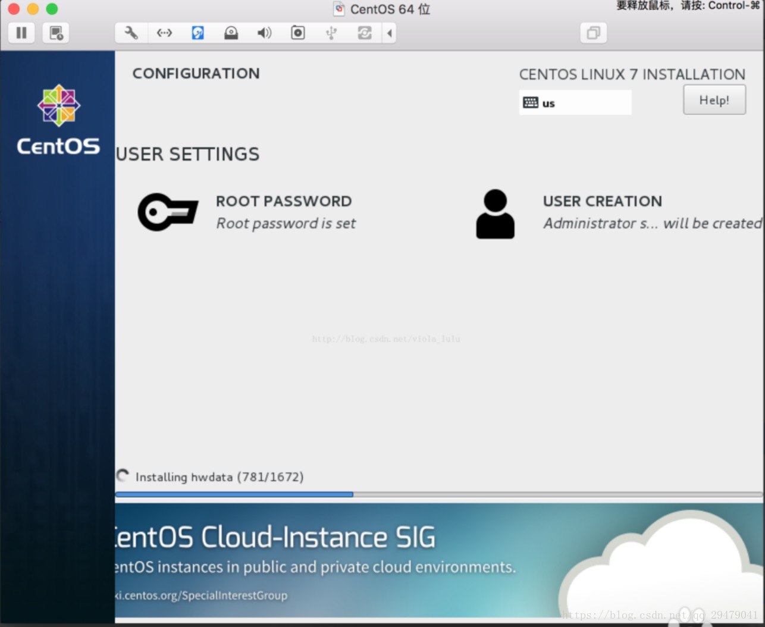Image resolution: width=765 pixels, height=627 pixels.
Task: Take a VM snapshot
Action: point(56,33)
